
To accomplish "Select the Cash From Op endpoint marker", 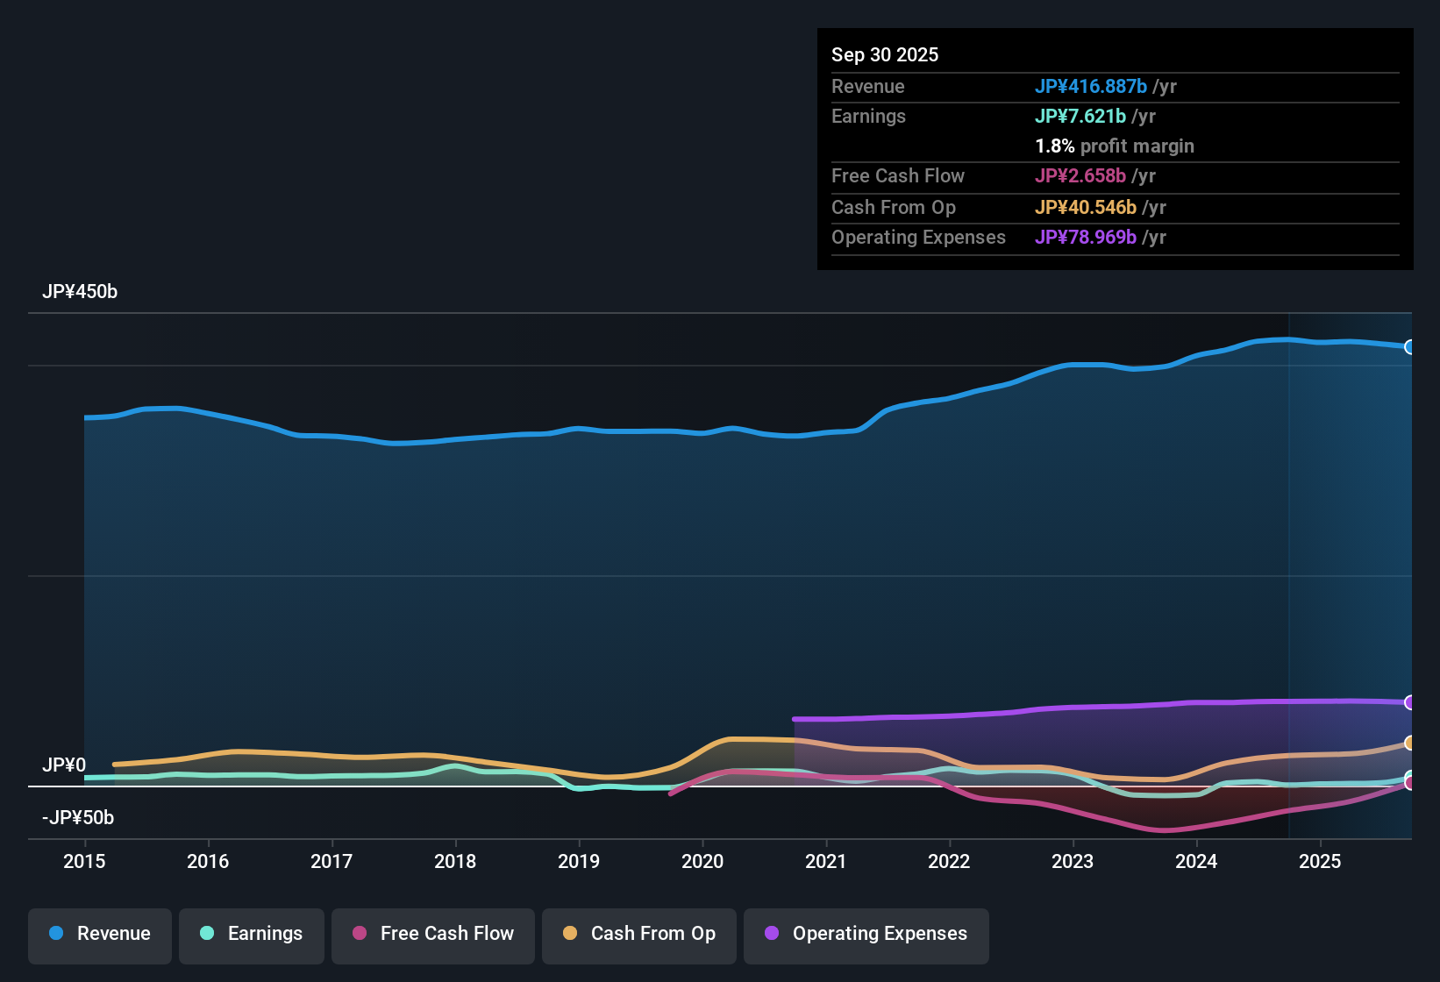I will pos(1409,744).
